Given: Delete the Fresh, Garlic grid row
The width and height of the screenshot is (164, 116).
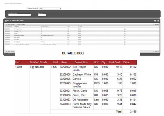Looking at the screenshot, I should point(125,38).
